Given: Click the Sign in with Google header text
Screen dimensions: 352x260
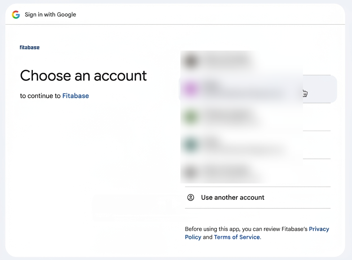Looking at the screenshot, I should point(50,14).
